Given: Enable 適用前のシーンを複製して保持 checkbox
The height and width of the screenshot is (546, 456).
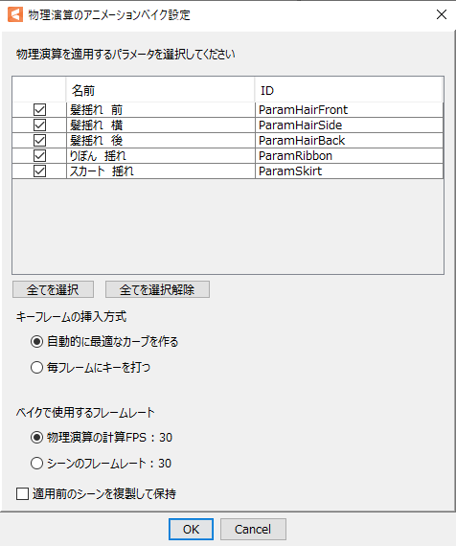Looking at the screenshot, I should pyautogui.click(x=23, y=493).
